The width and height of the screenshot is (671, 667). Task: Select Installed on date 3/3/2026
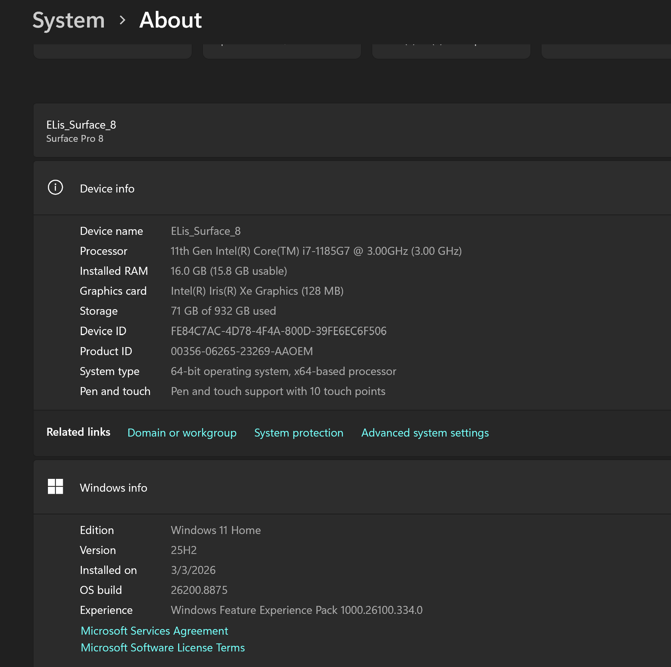click(193, 570)
